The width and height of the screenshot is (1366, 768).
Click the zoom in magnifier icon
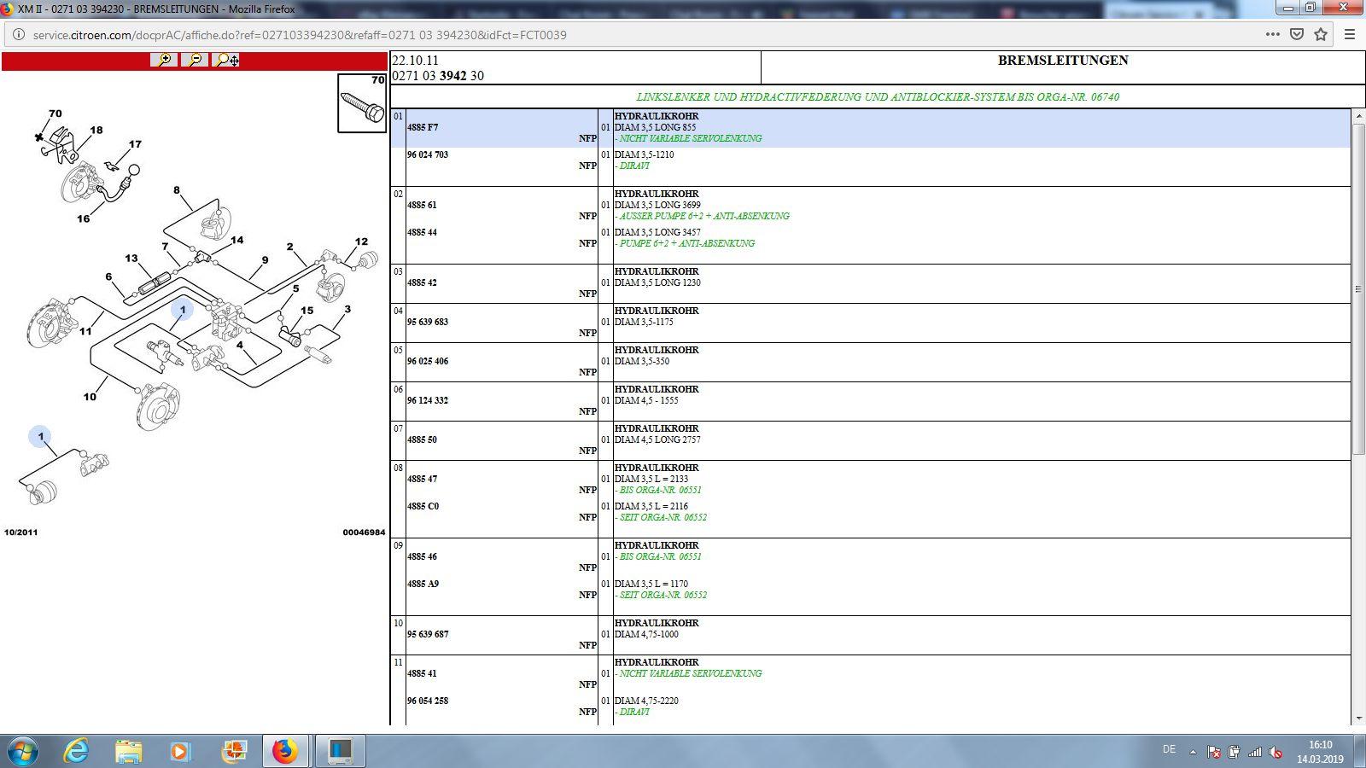(164, 60)
